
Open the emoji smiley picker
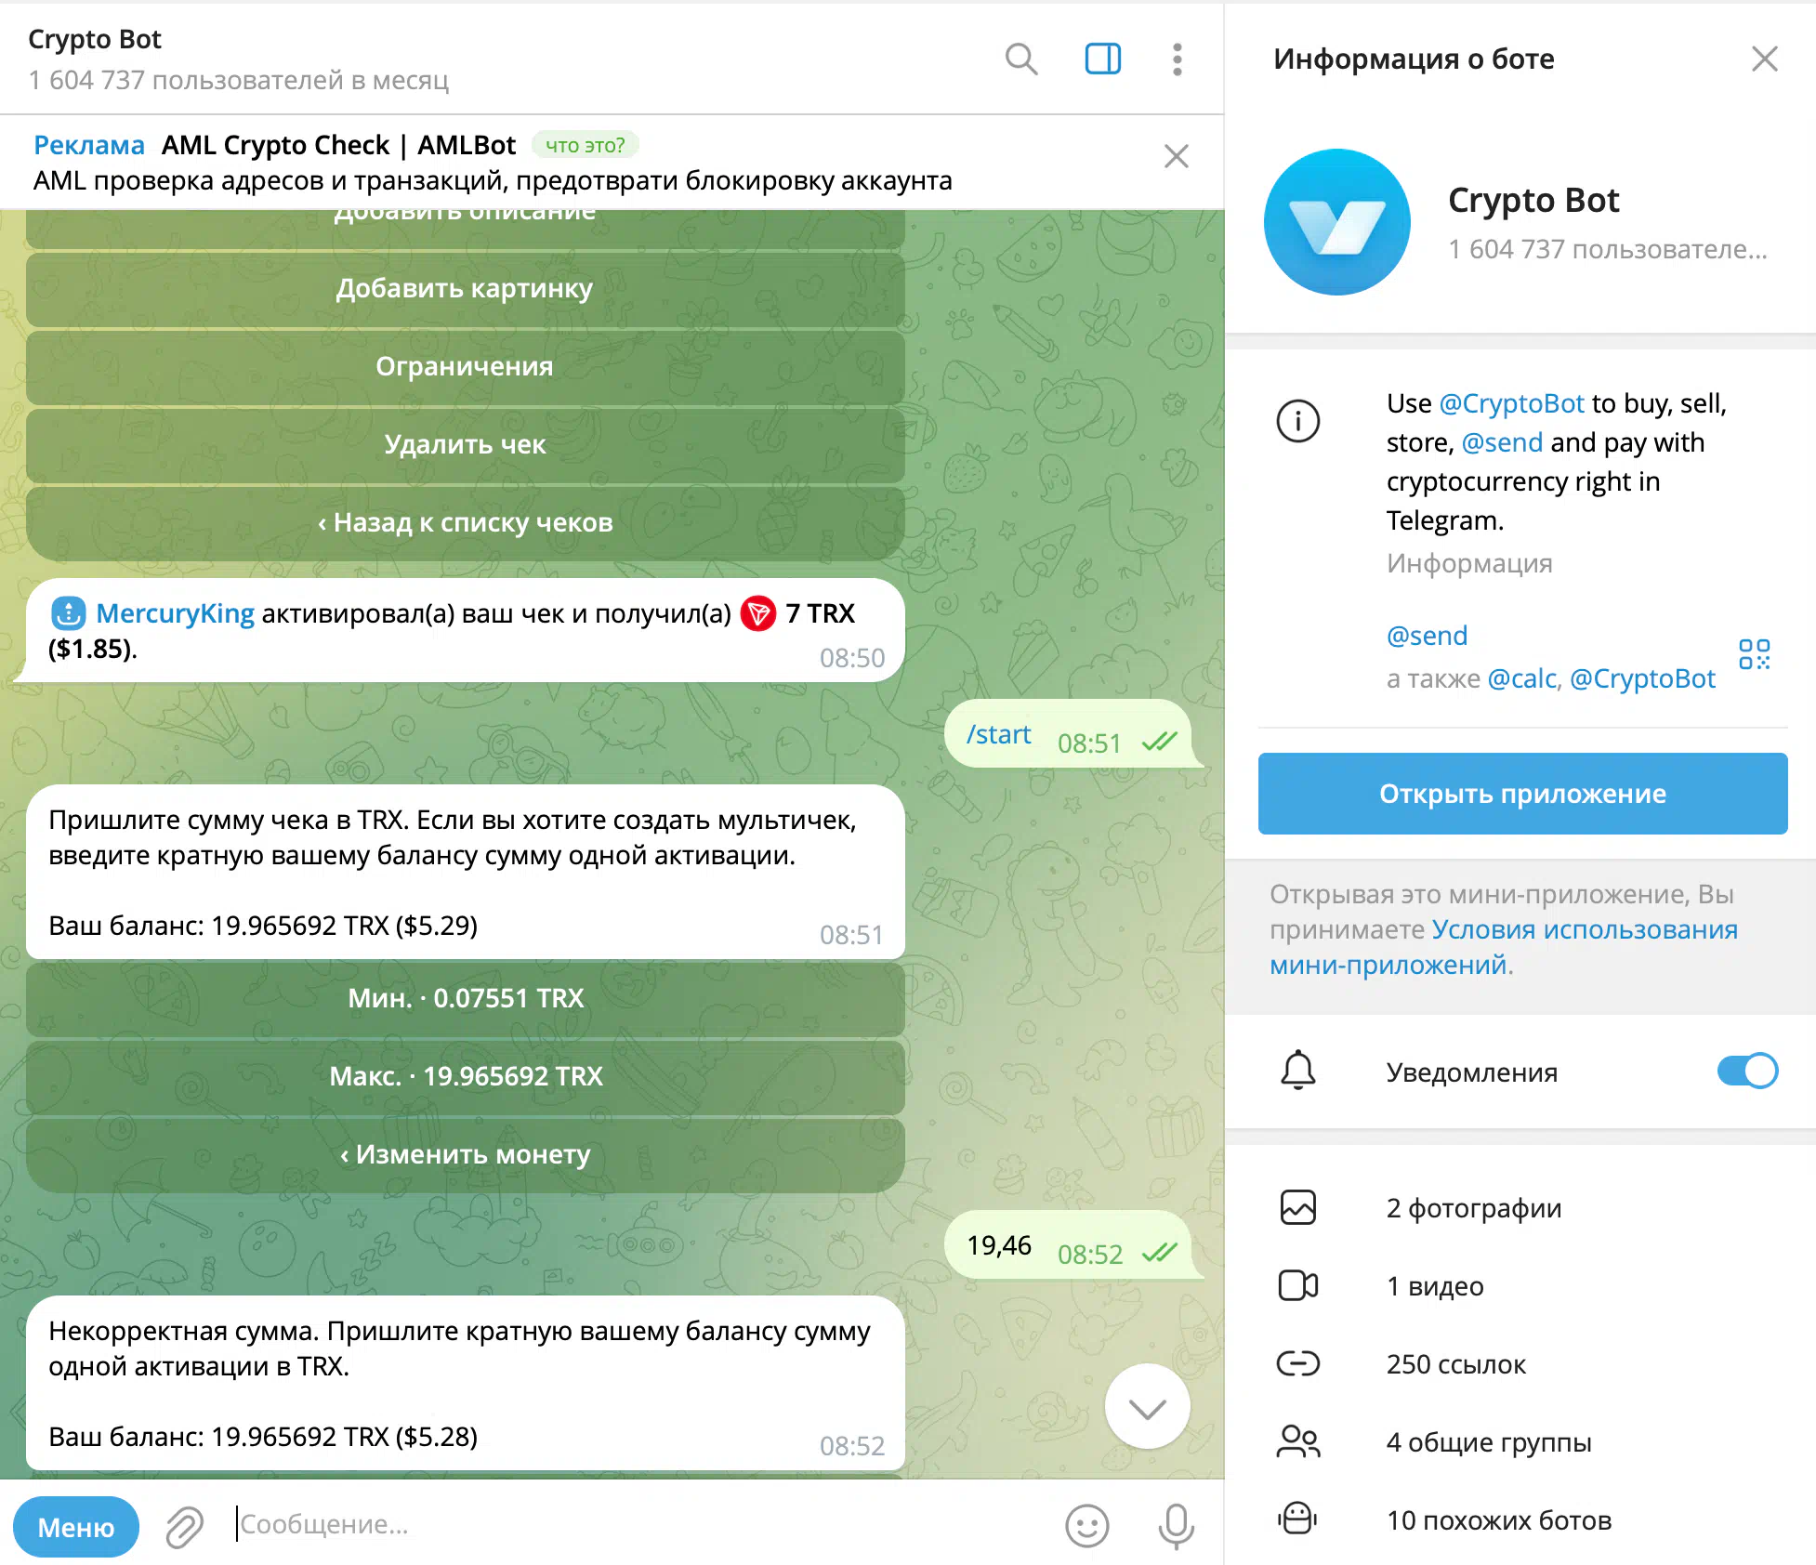click(1086, 1525)
